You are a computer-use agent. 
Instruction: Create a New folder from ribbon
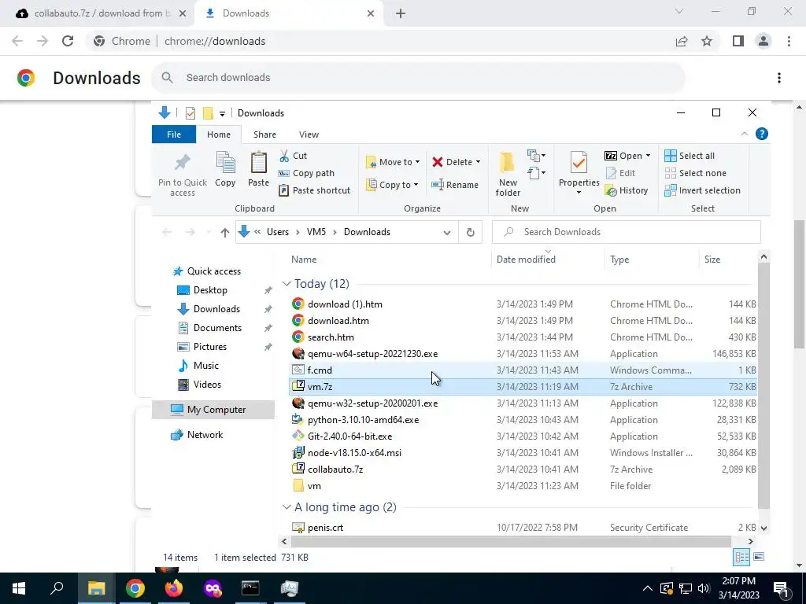point(508,175)
